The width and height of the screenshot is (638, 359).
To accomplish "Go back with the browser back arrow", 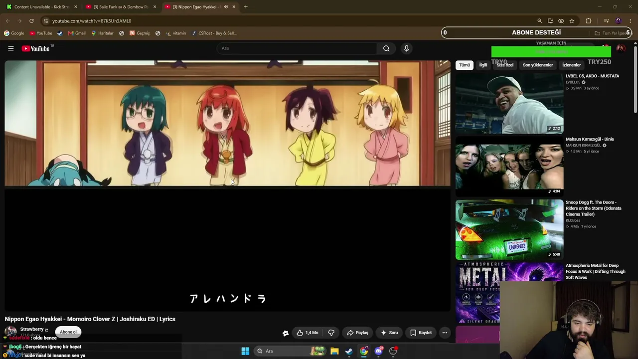I will pos(7,21).
